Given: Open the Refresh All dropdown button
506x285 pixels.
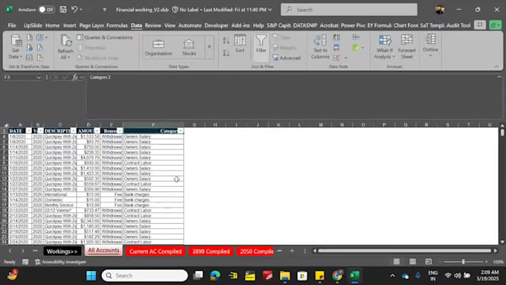Looking at the screenshot, I should (x=65, y=48).
